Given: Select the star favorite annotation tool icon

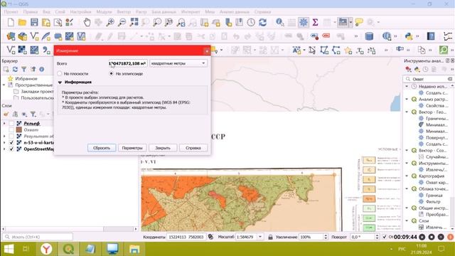Looking at the screenshot, I should point(348,50).
